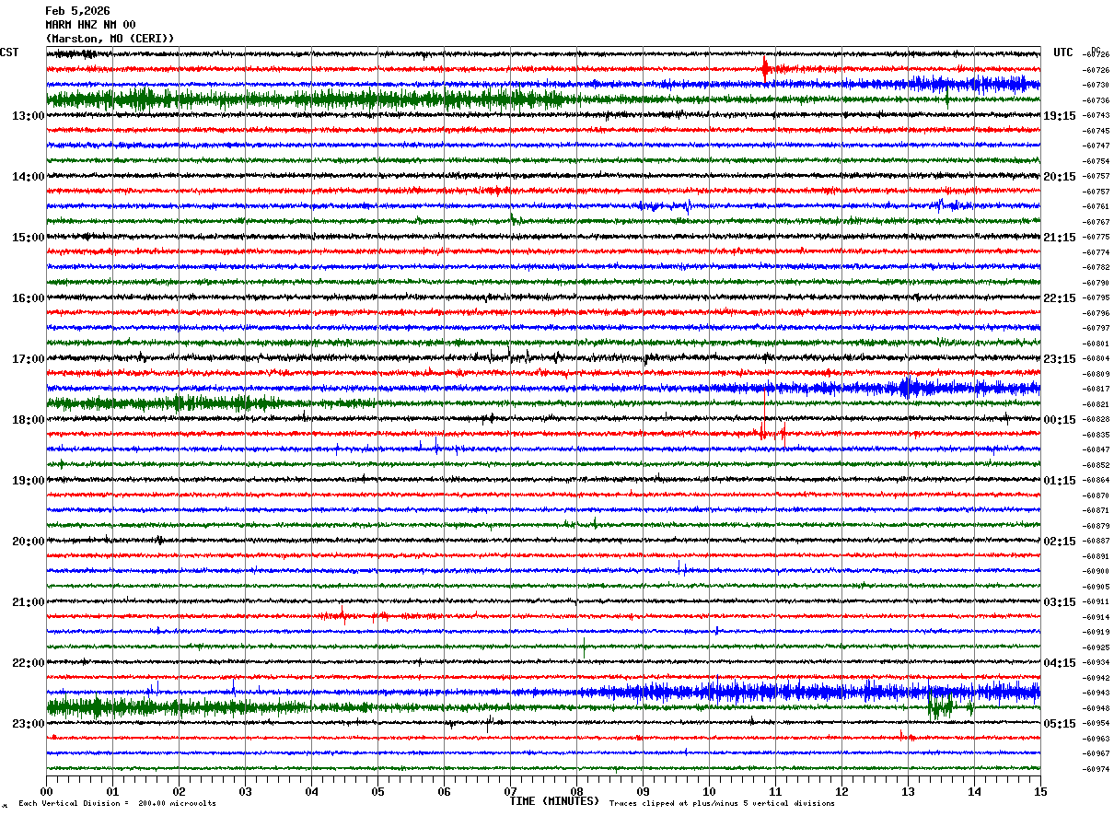Click the station code 'MARM HNZ NM 00'
The image size is (1114, 816).
(90, 25)
